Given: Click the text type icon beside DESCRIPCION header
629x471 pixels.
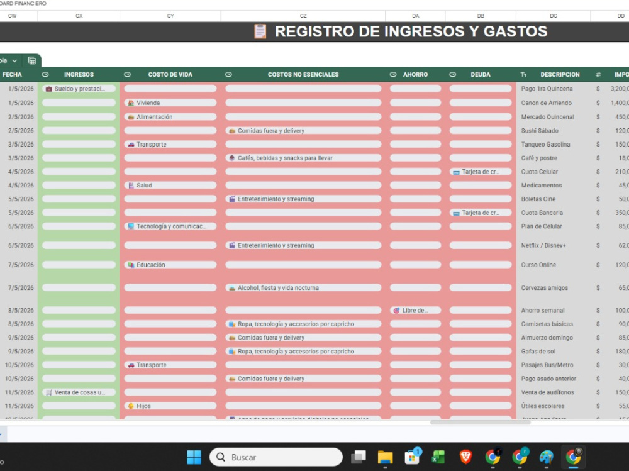Looking at the screenshot, I should 523,75.
